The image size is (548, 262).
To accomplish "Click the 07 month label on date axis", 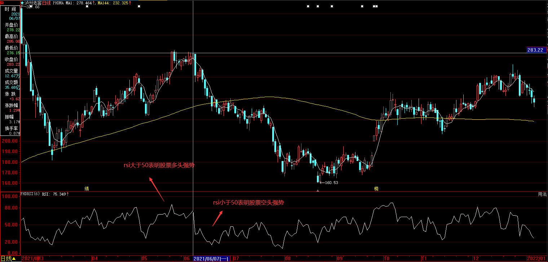I will coord(236,258).
